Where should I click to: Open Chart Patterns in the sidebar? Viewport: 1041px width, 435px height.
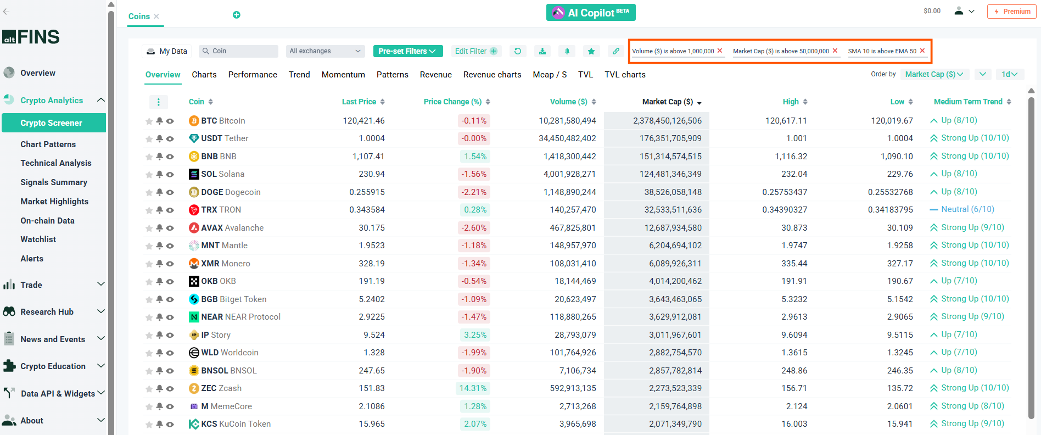point(48,144)
